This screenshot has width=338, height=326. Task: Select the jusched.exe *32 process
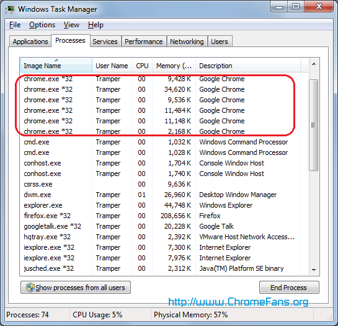(x=160, y=268)
